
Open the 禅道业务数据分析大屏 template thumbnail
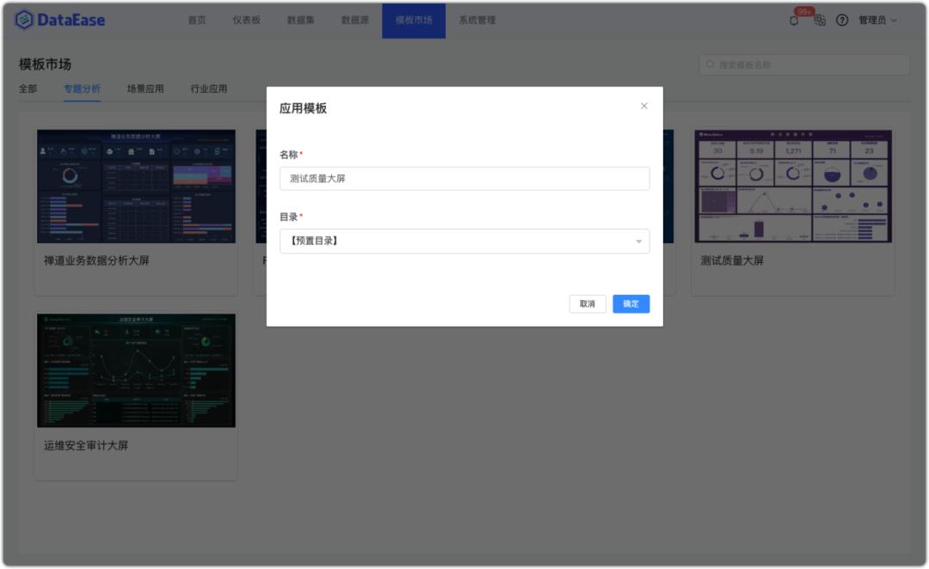point(135,186)
